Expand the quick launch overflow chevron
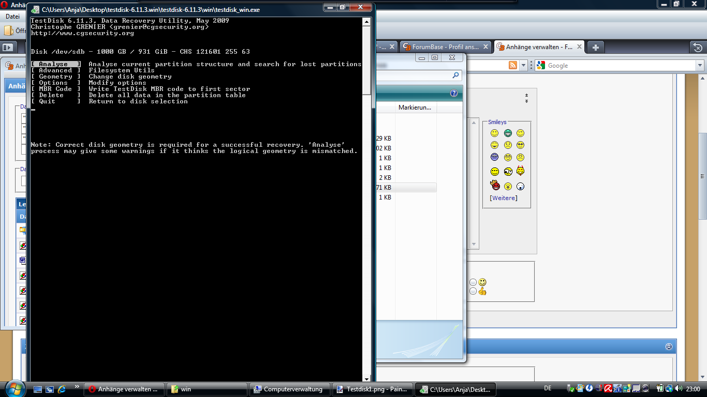Image resolution: width=707 pixels, height=397 pixels. [77, 386]
